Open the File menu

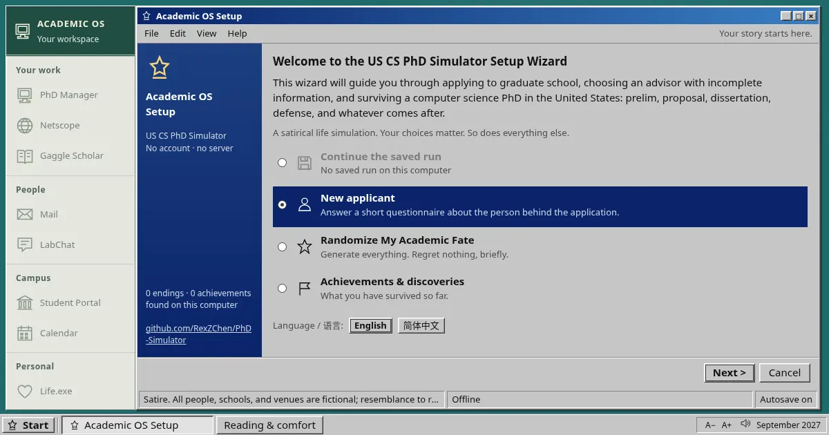coord(151,33)
